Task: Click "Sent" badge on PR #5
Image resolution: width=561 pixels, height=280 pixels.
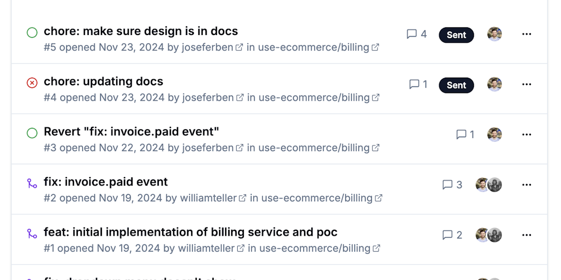Action: click(x=456, y=35)
